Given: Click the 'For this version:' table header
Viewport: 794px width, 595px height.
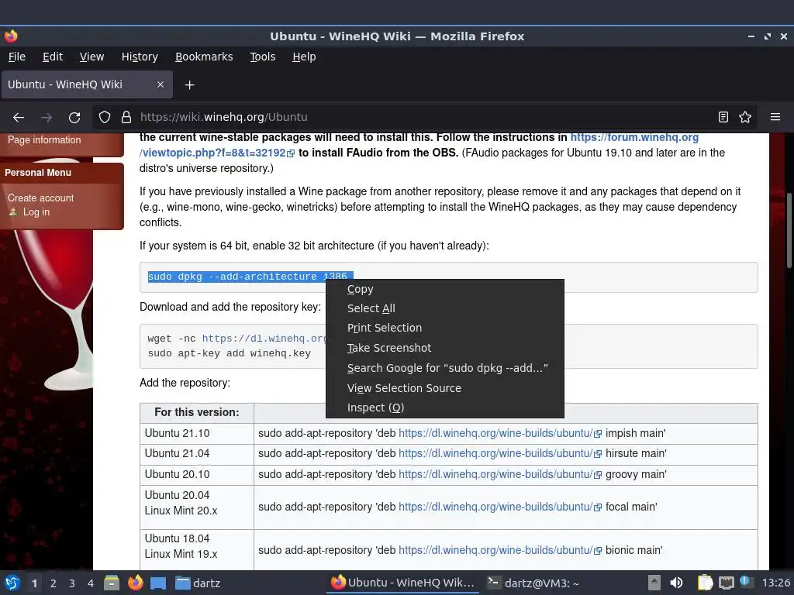Looking at the screenshot, I should tap(197, 412).
